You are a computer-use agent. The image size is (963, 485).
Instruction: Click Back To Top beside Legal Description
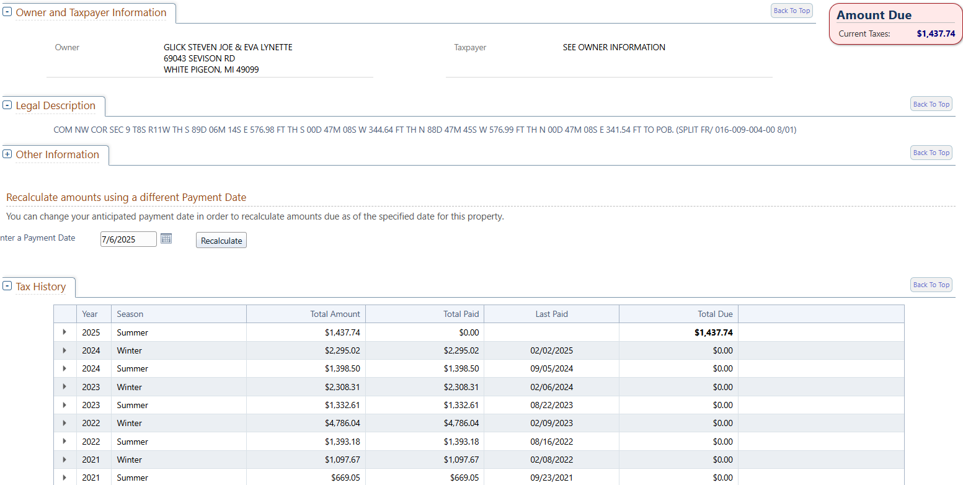[931, 104]
